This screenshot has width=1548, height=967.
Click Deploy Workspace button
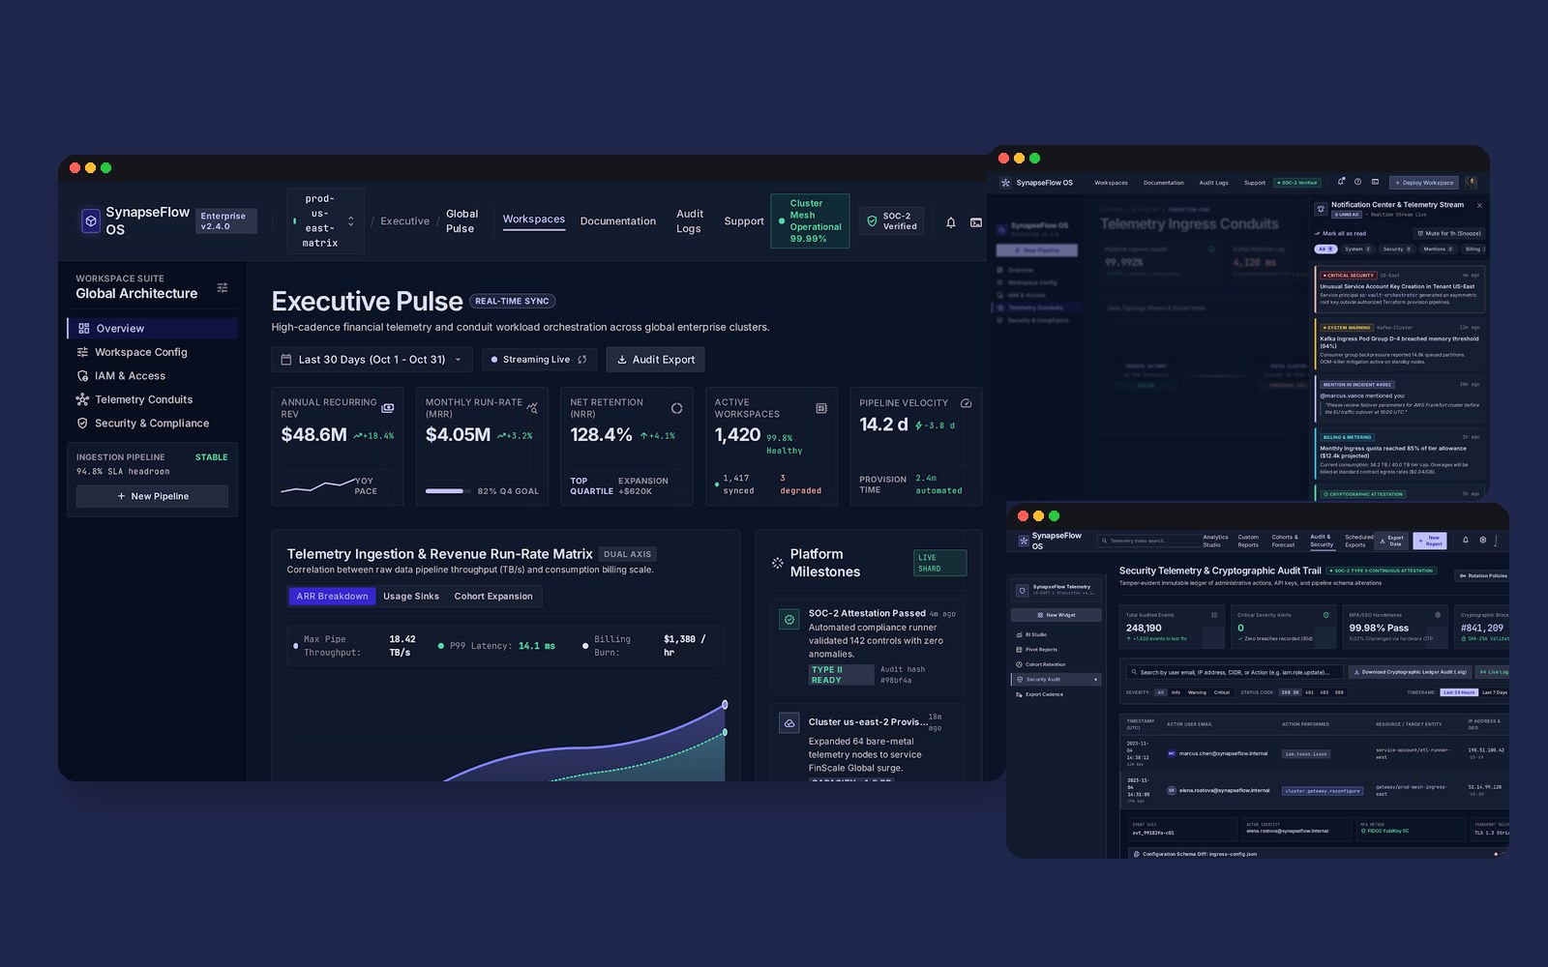[1424, 183]
